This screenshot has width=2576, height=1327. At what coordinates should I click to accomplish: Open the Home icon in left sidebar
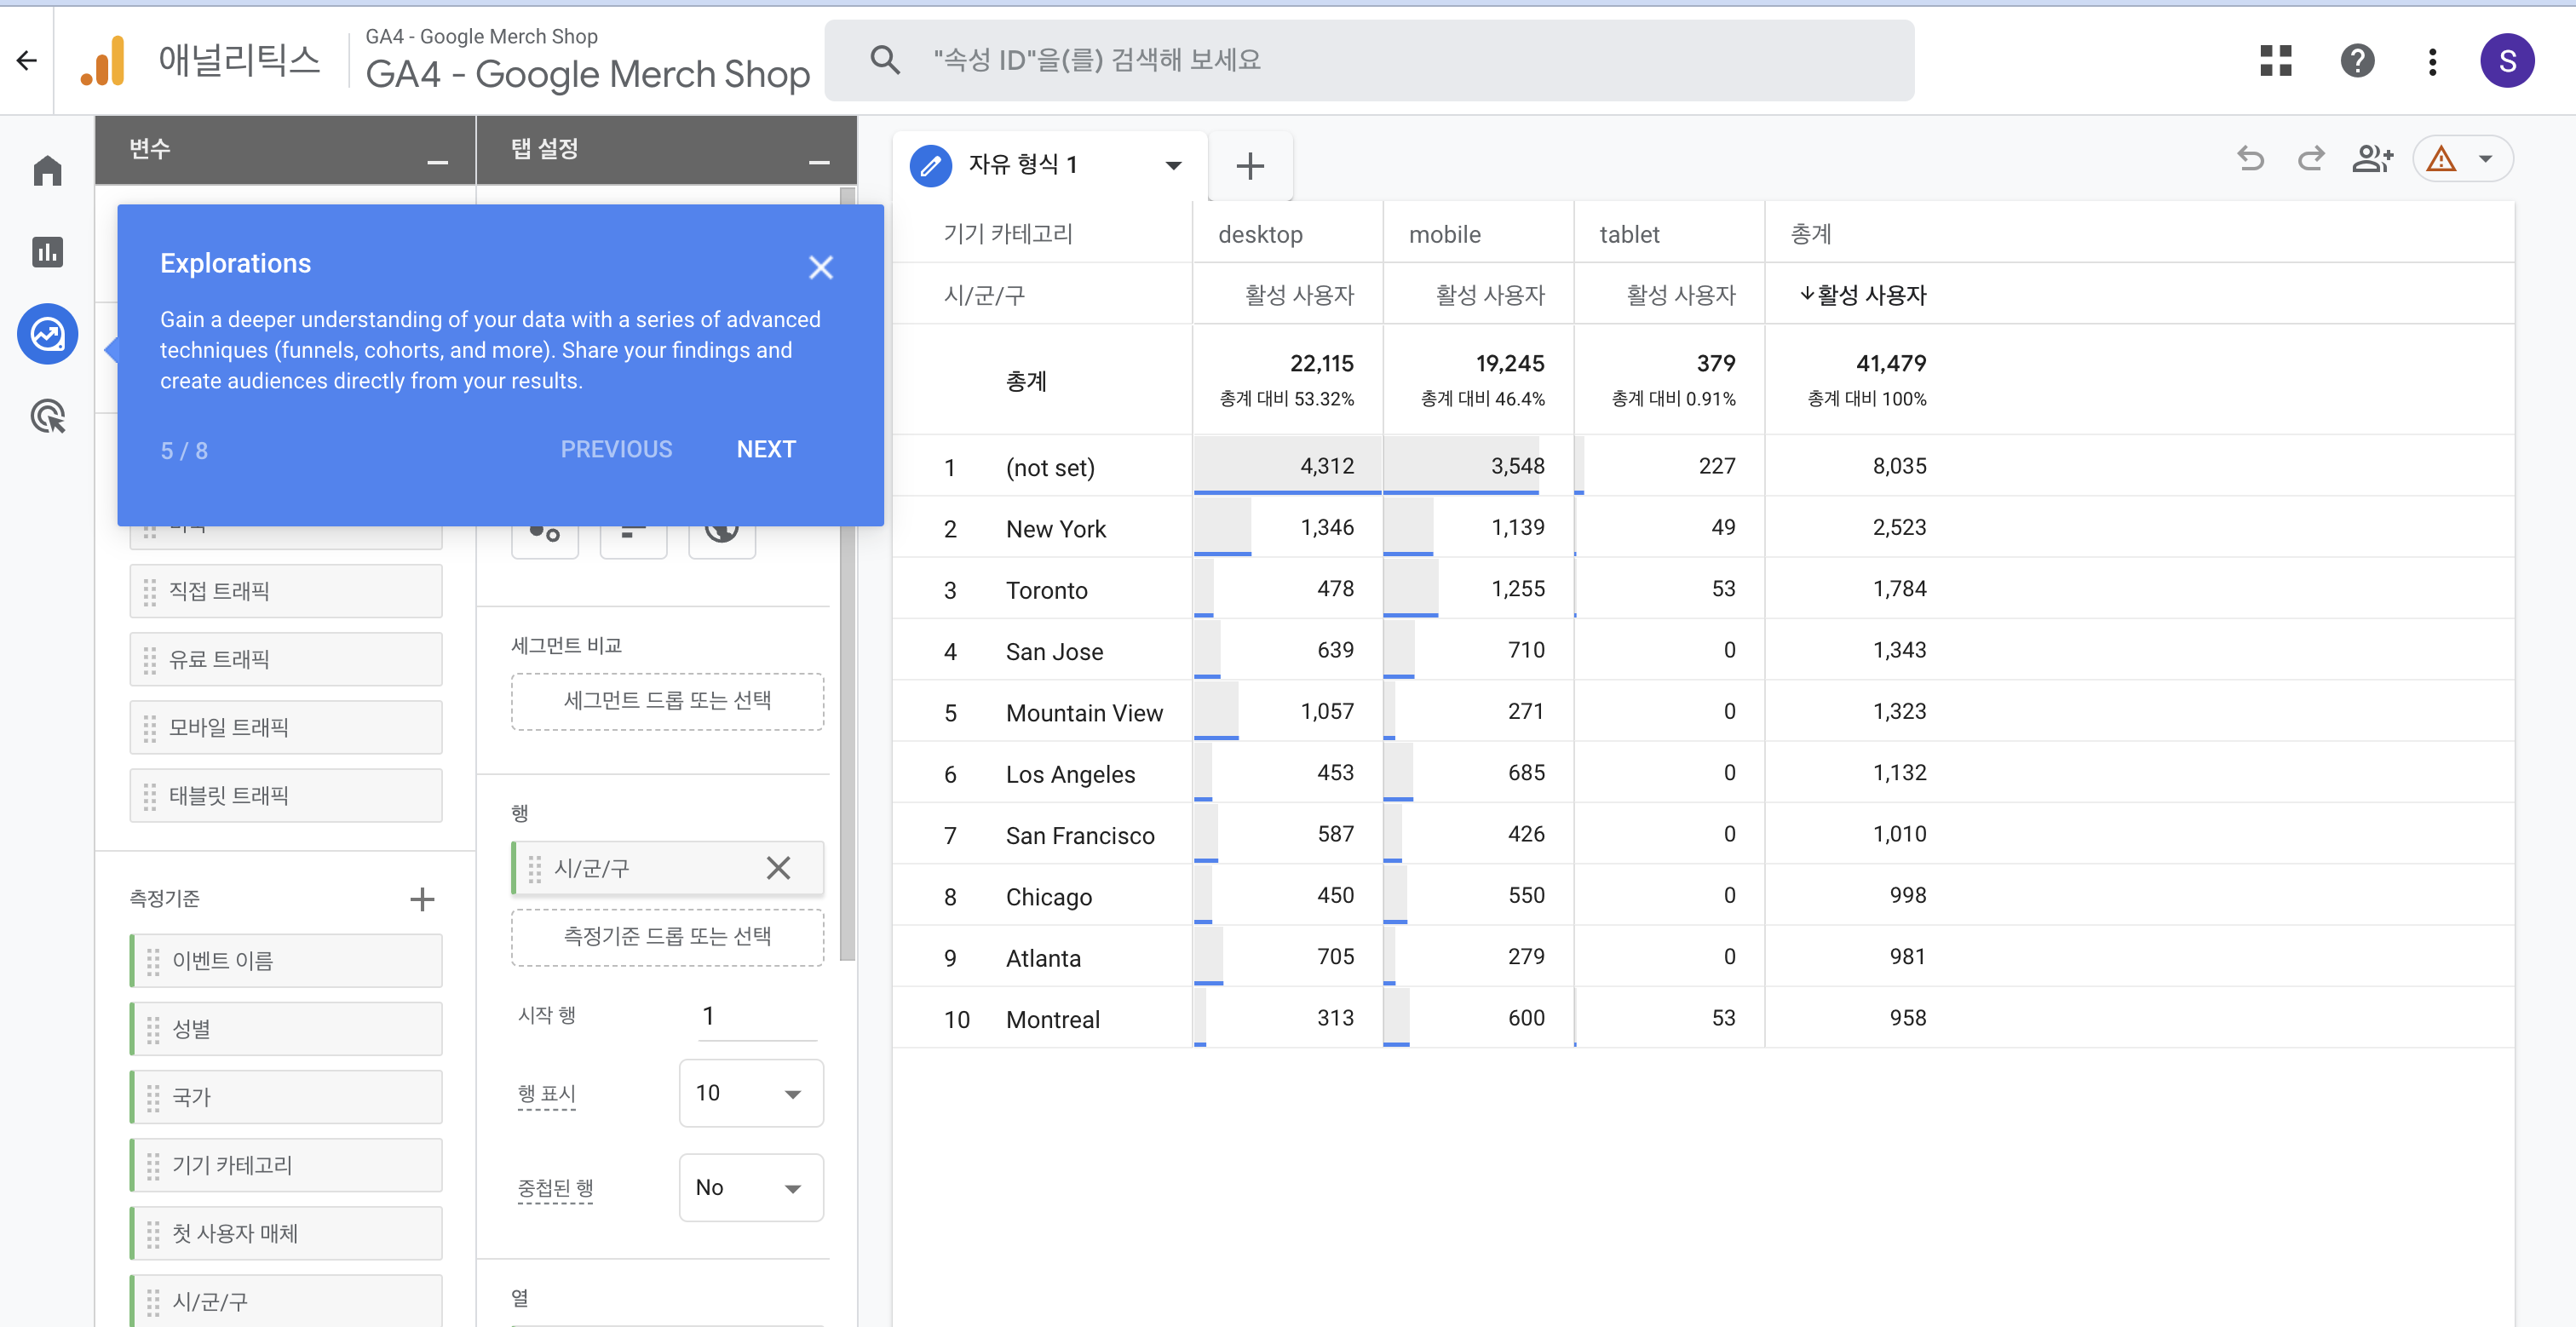point(47,171)
